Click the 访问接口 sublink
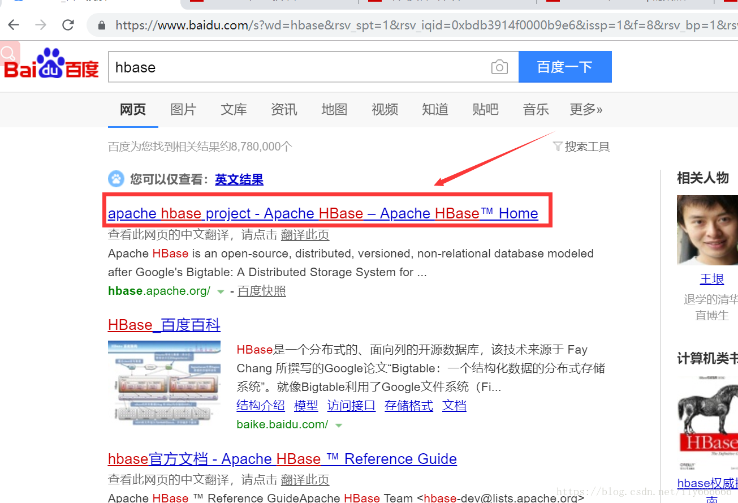The image size is (738, 503). [351, 406]
